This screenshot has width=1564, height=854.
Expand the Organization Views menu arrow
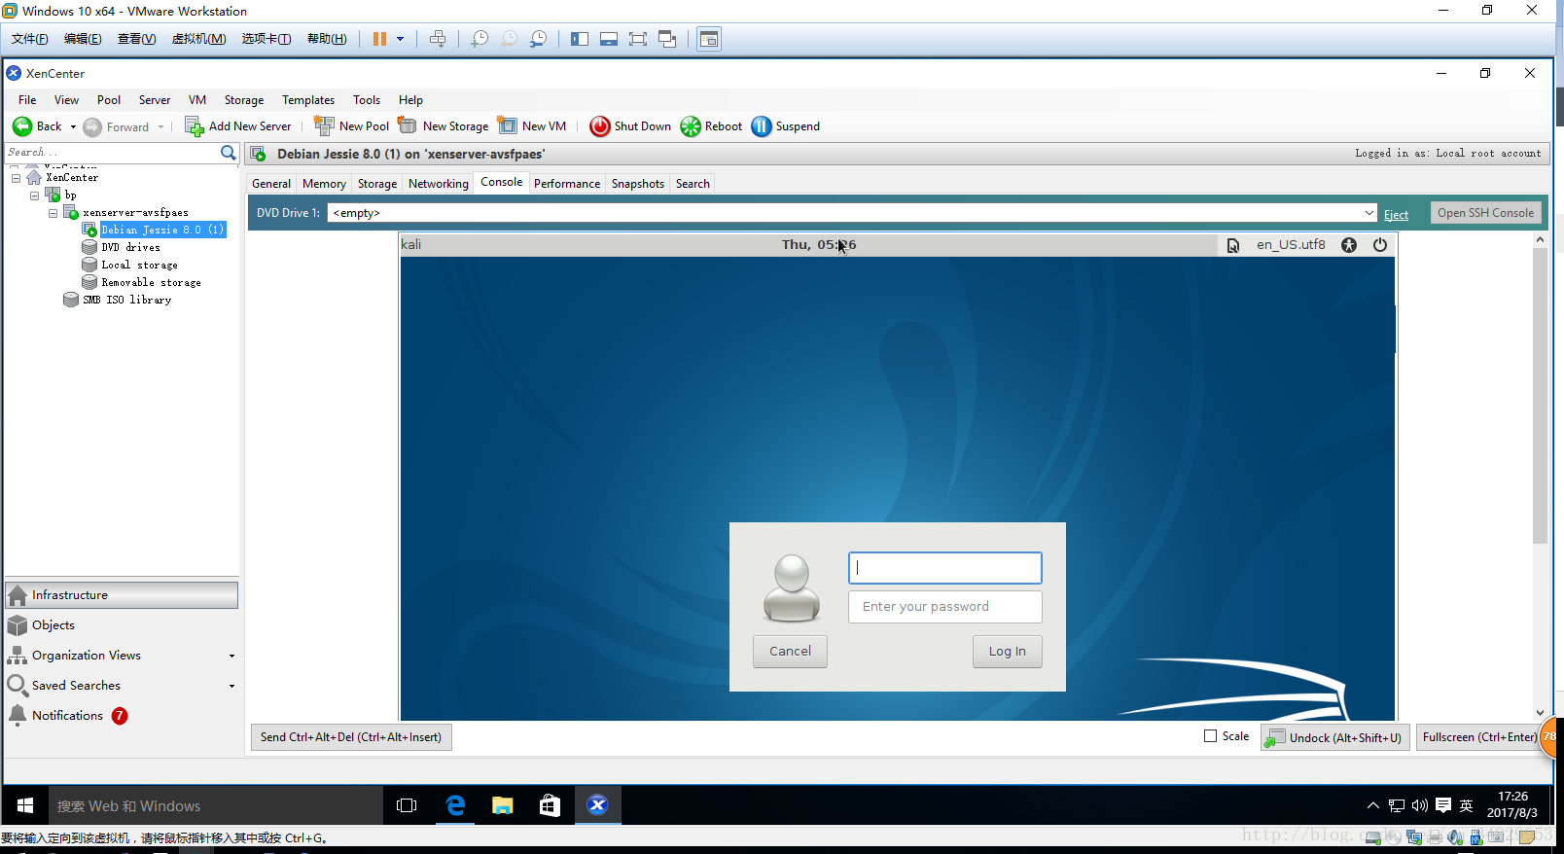[x=231, y=657]
